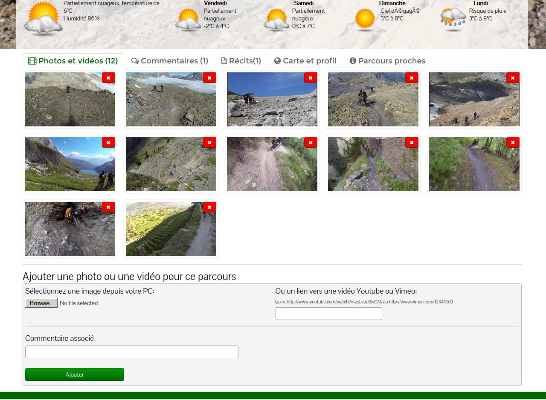This screenshot has height=400, width=546.
Task: Remove the blue-sky bike-carrying photo
Action: 311,78
